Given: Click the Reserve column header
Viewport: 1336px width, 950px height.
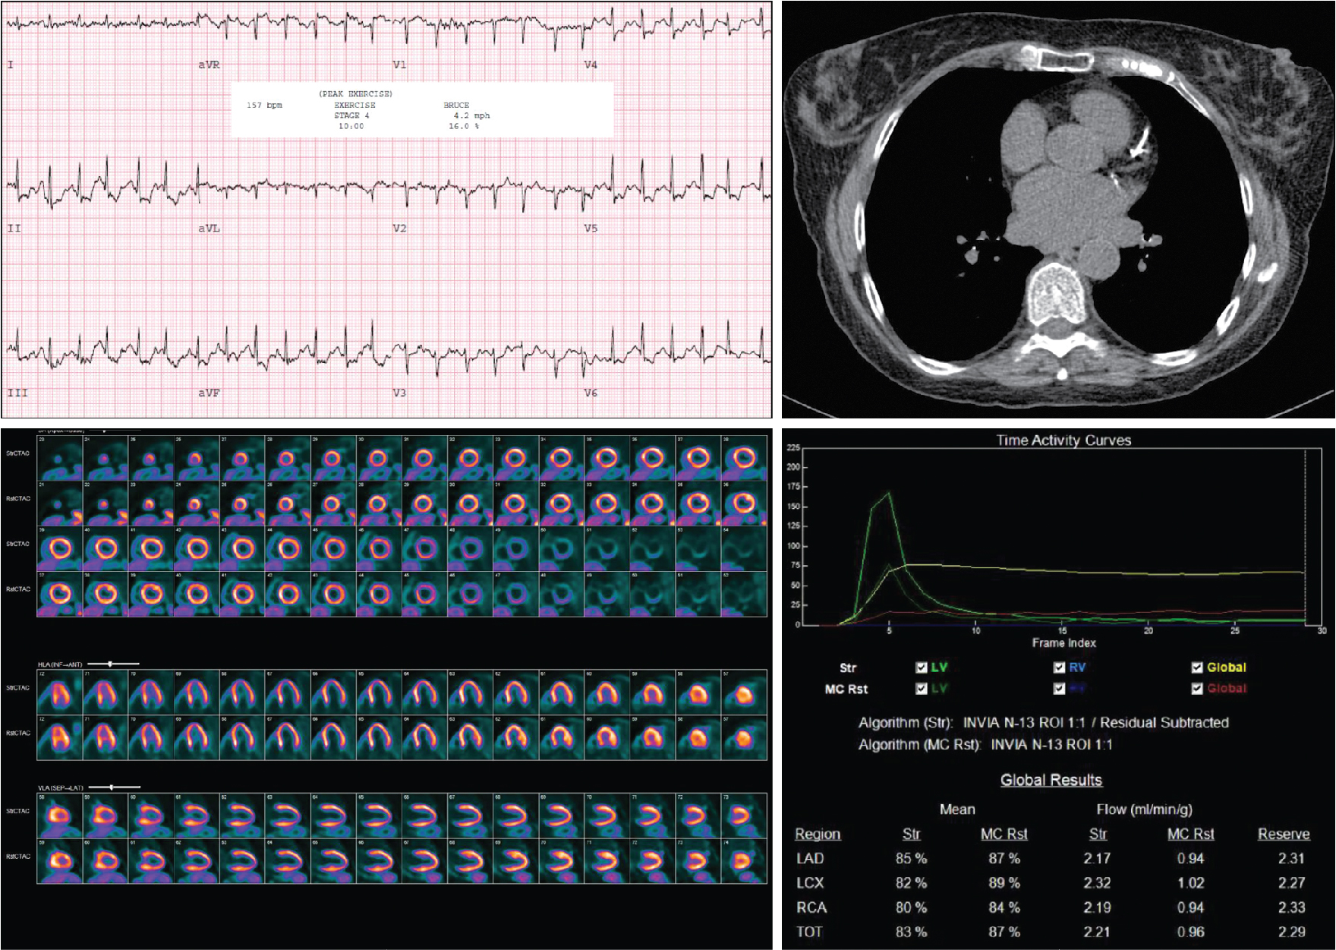Looking at the screenshot, I should pos(1283,834).
